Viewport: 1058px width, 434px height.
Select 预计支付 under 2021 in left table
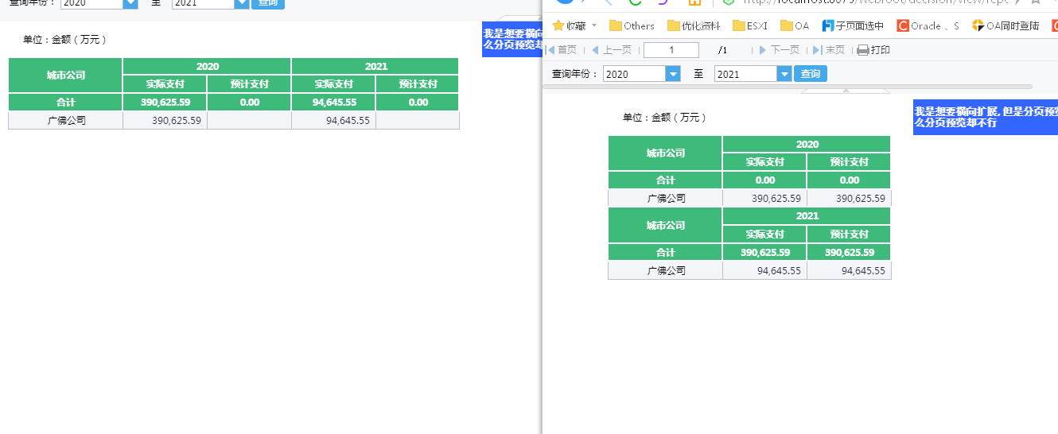(418, 84)
